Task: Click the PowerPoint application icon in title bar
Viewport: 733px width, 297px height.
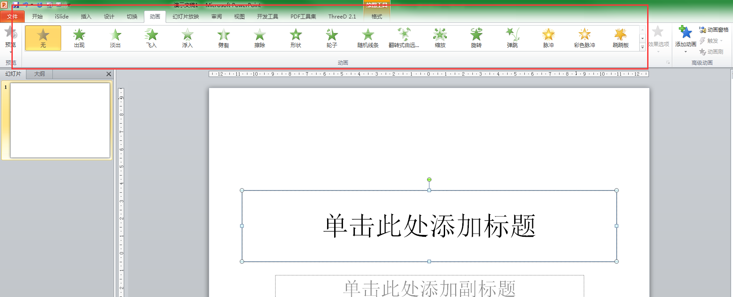Action: tap(4, 5)
